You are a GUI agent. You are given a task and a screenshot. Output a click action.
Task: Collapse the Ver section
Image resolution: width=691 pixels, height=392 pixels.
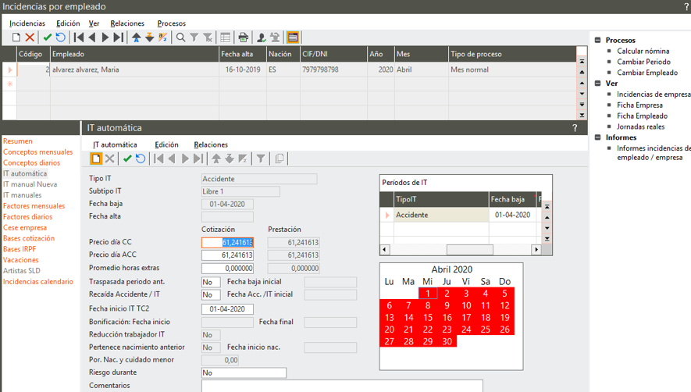click(597, 84)
